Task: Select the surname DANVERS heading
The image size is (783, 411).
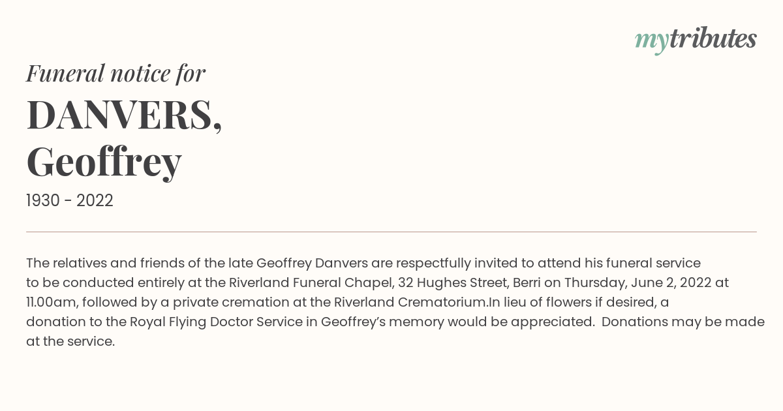Action: (x=124, y=116)
